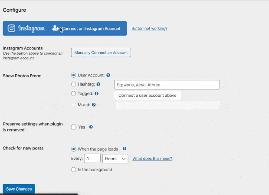Open help tooltip next to Tagged
Image resolution: width=269 pixels, height=195 pixels.
96,93
